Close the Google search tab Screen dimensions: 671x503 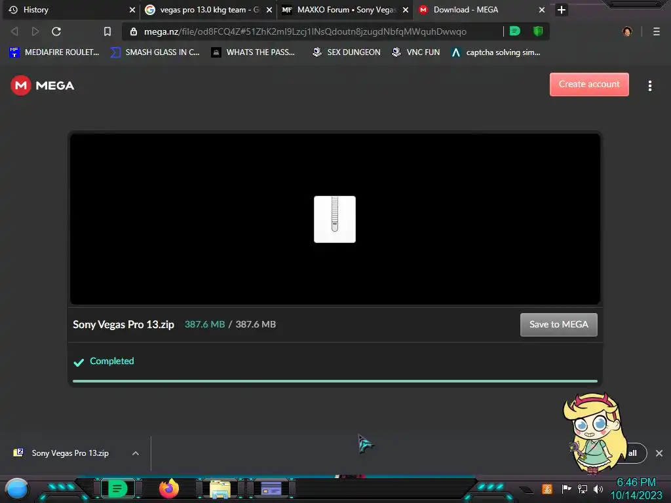[269, 9]
